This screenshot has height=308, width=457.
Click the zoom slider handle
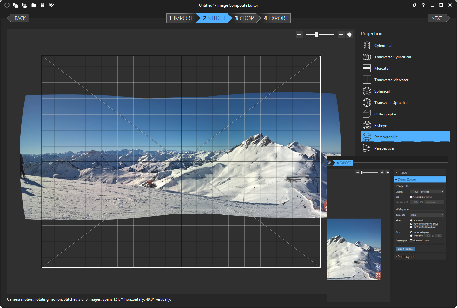click(316, 34)
